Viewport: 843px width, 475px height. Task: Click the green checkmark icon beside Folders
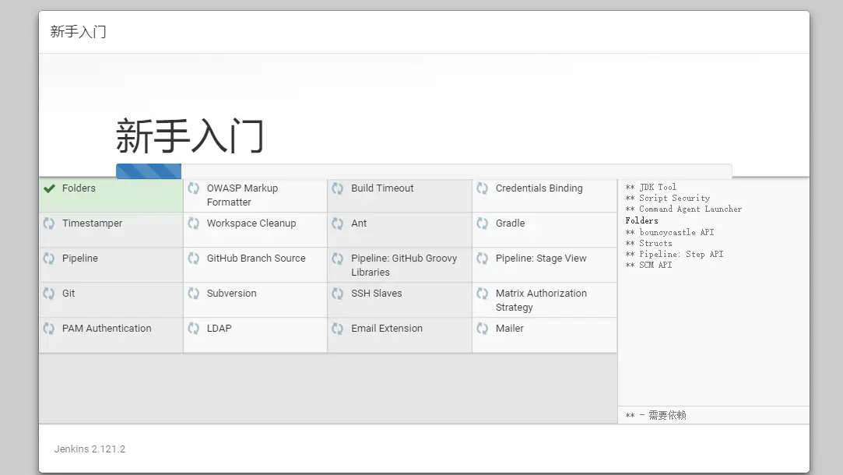point(49,188)
